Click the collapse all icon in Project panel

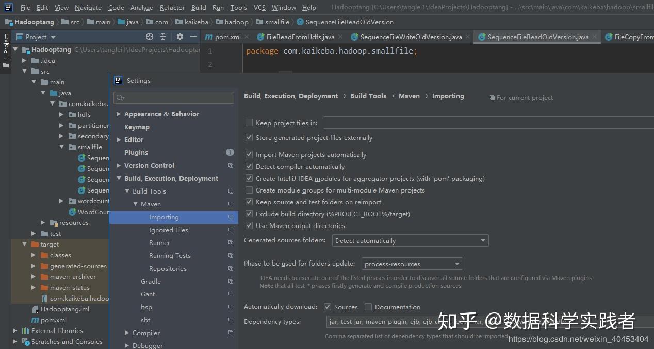pos(163,37)
